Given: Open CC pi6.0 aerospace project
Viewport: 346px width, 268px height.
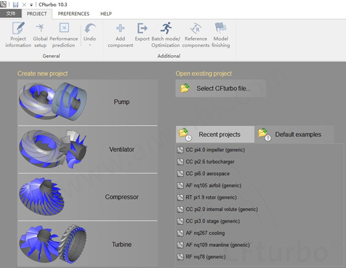Looking at the screenshot, I should [208, 174].
